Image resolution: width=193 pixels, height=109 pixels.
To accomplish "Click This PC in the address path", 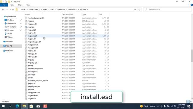I will [x=24, y=9].
